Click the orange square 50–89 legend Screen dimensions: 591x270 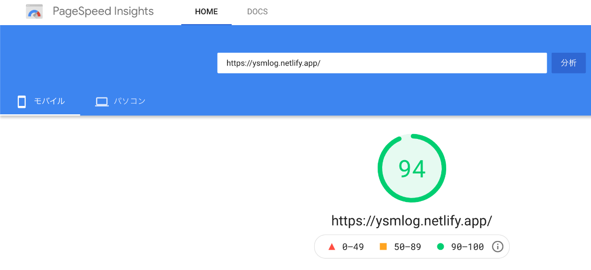coord(400,247)
